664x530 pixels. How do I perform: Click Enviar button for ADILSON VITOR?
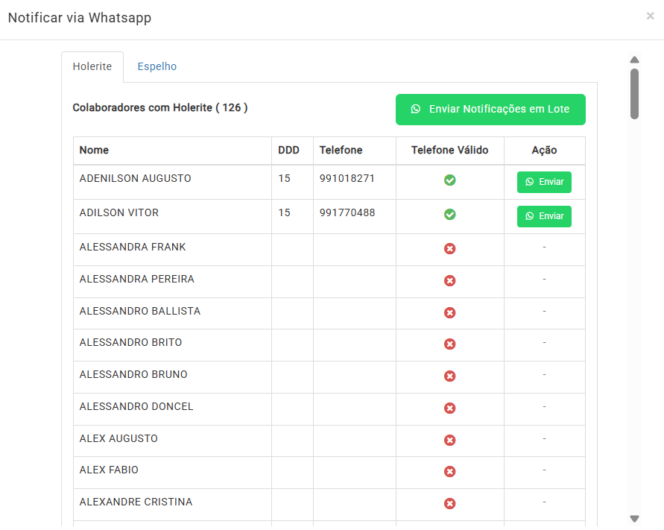[x=544, y=216]
